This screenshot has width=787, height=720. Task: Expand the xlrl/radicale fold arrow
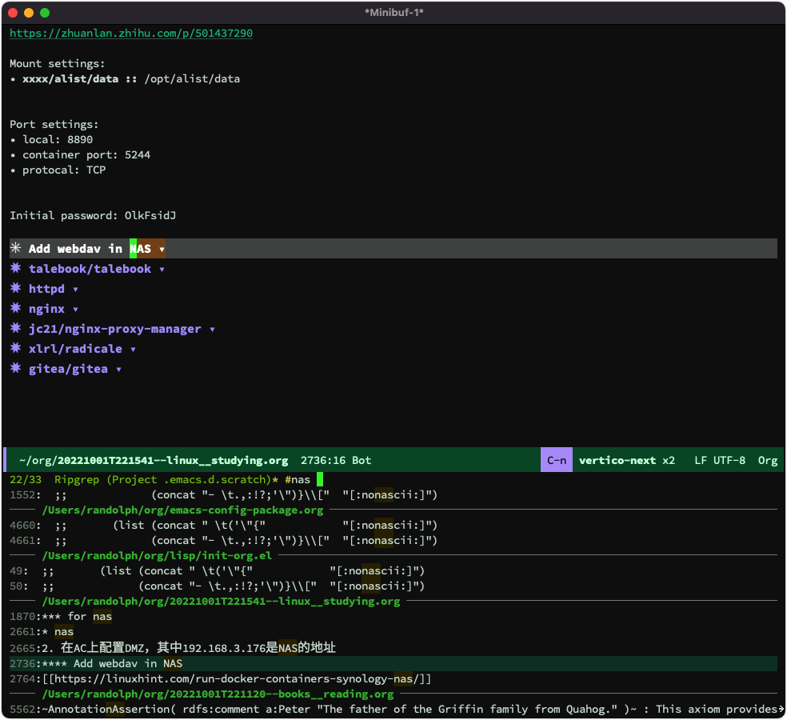click(133, 350)
